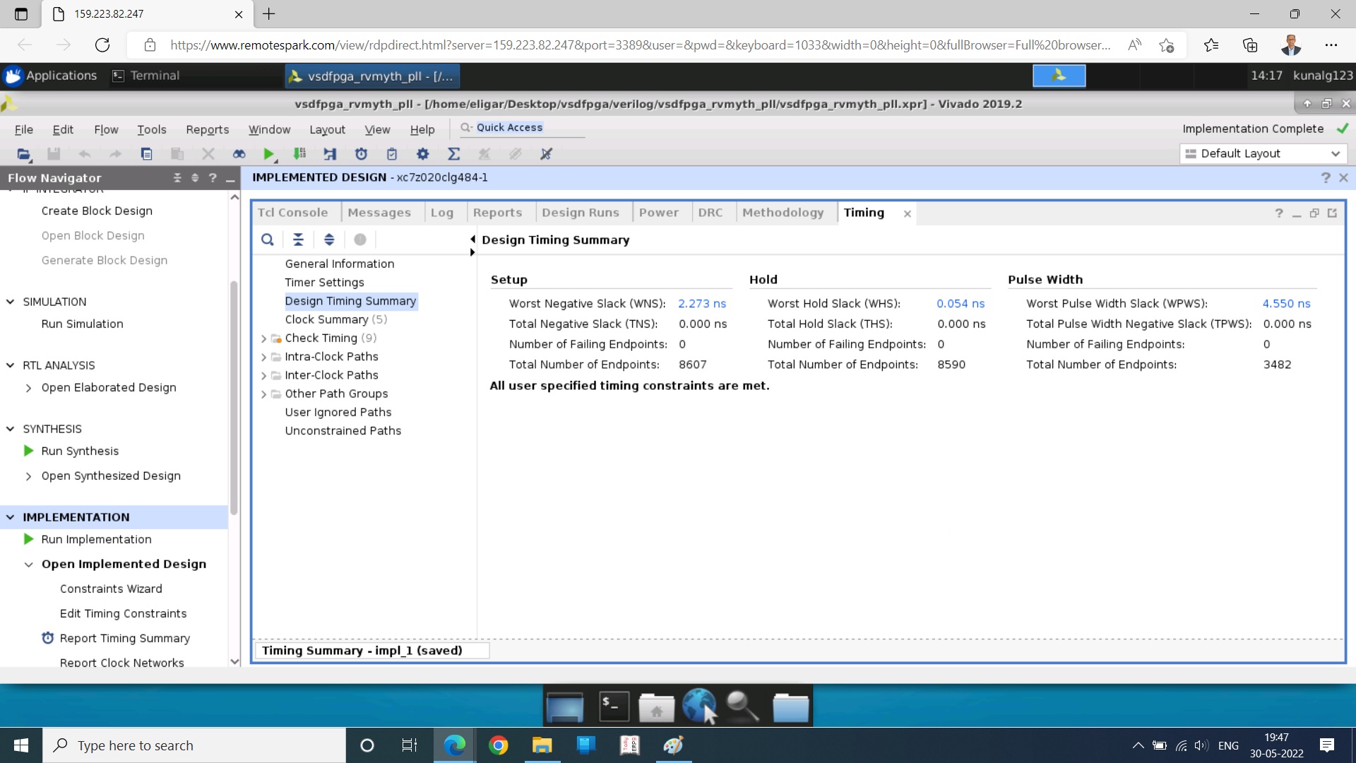Image resolution: width=1356 pixels, height=763 pixels.
Task: Click the Sigma reports summary icon
Action: (x=453, y=154)
